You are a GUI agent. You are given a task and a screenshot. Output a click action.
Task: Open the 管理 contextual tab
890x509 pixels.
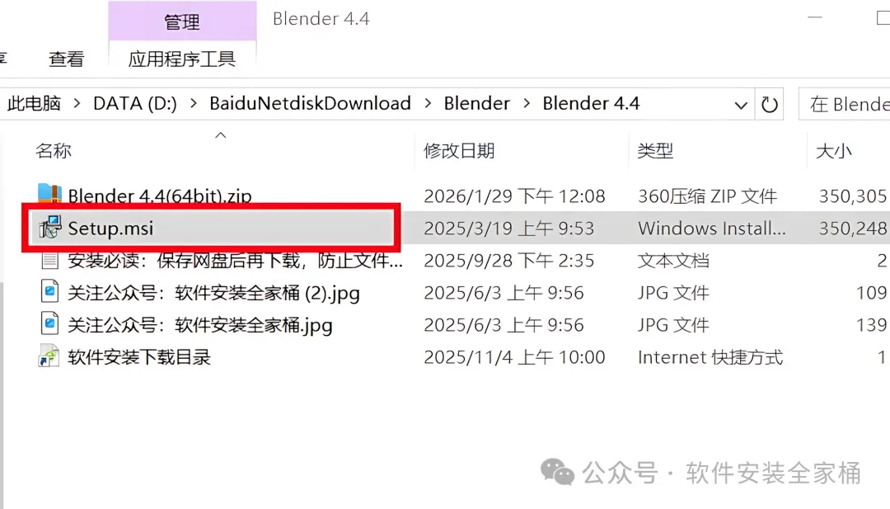pos(182,21)
